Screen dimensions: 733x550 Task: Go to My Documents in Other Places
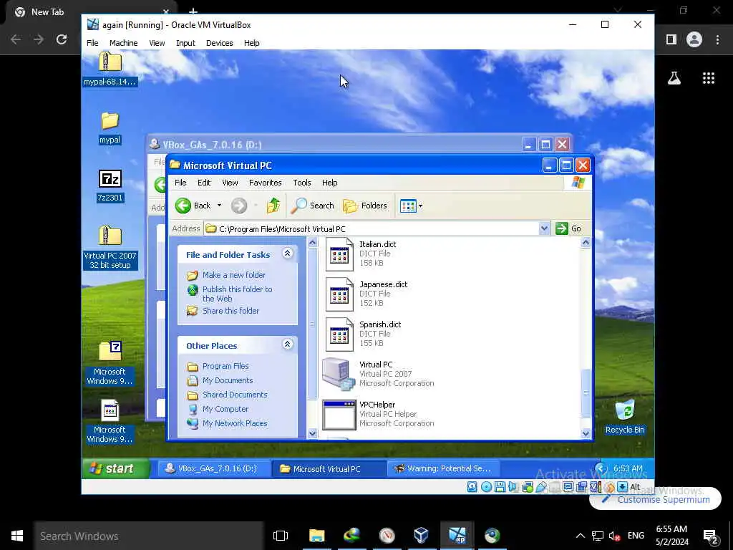coord(228,380)
